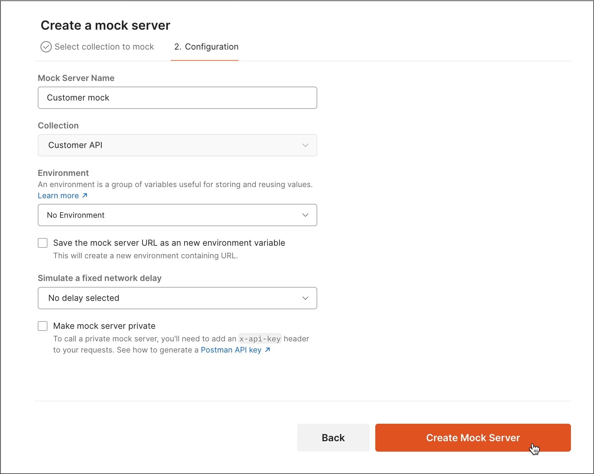Click the Environment dropdown chevron icon
Viewport: 594px width, 474px height.
pos(305,215)
